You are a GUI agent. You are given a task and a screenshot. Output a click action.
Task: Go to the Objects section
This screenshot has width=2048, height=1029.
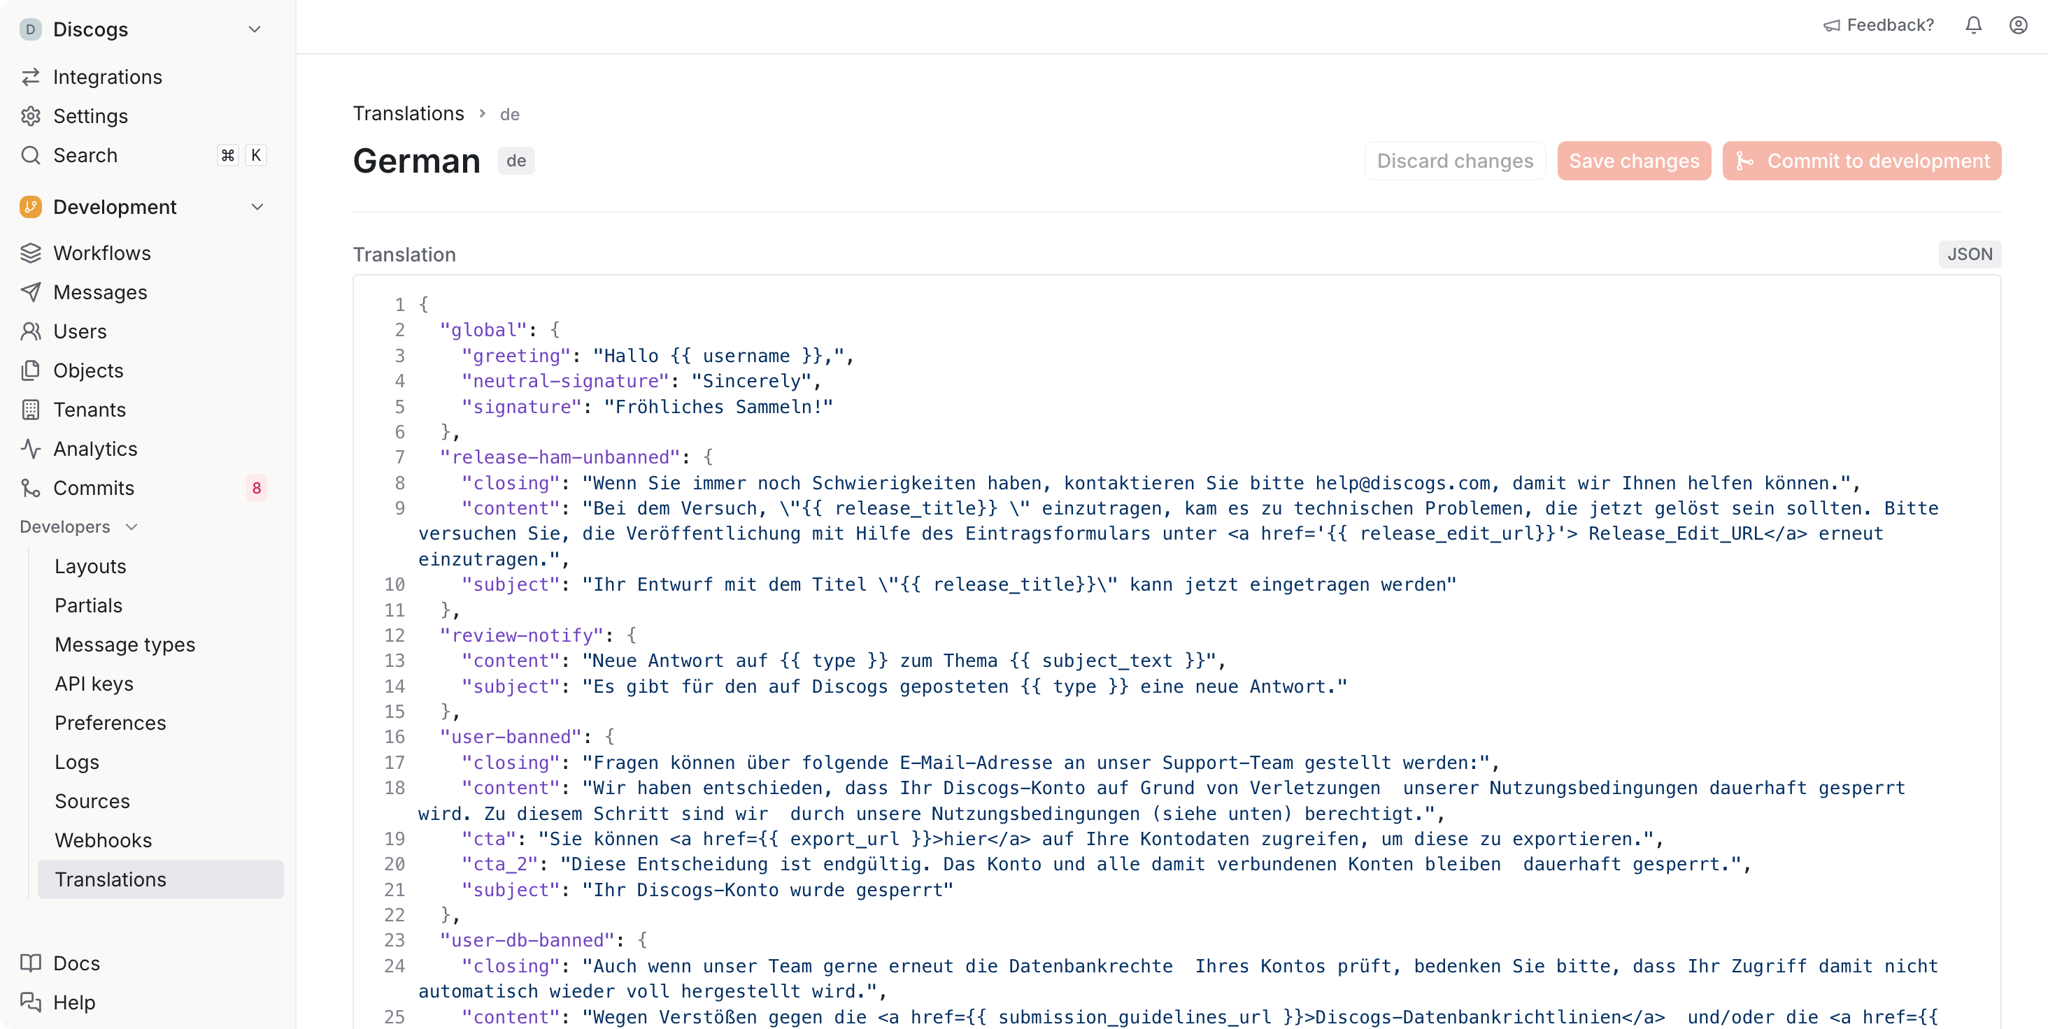[87, 370]
